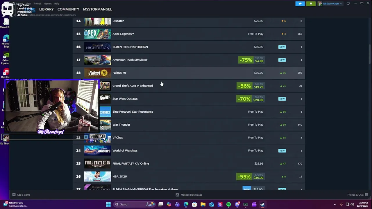Open World of Warships thumbnail

pyautogui.click(x=97, y=150)
